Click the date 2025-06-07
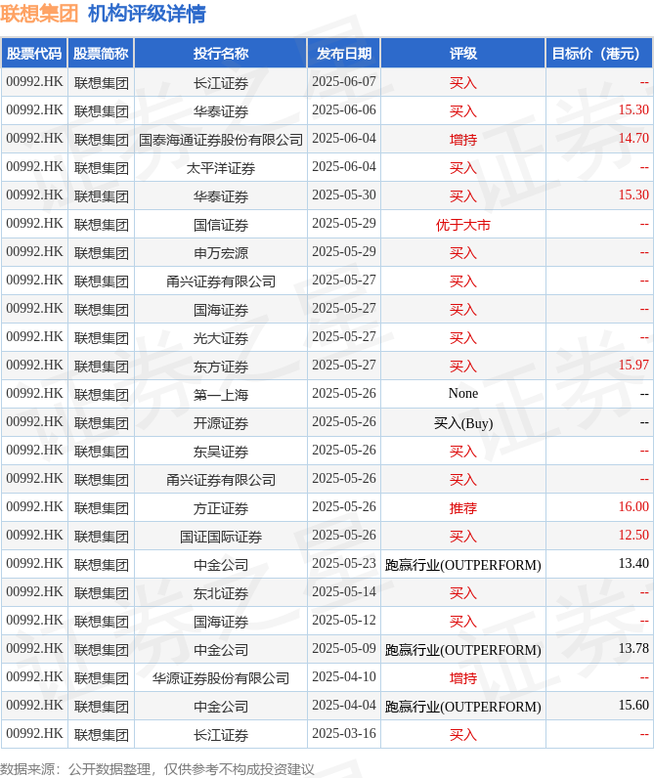The width and height of the screenshot is (654, 778). [x=344, y=81]
